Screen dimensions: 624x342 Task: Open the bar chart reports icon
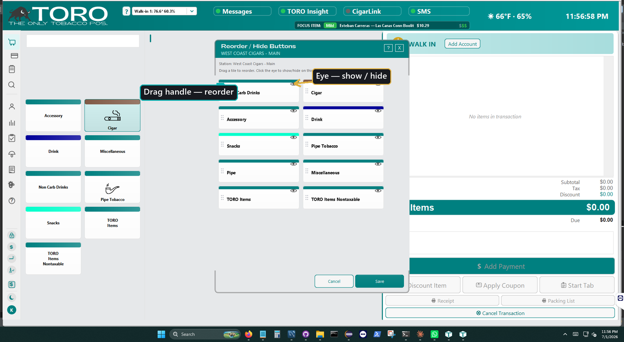coord(12,123)
